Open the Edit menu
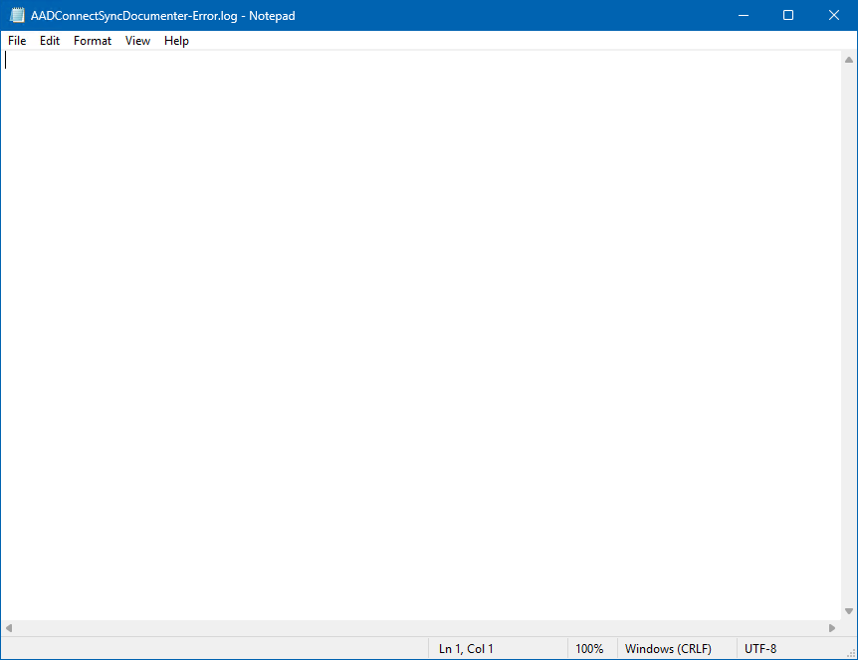 point(49,41)
